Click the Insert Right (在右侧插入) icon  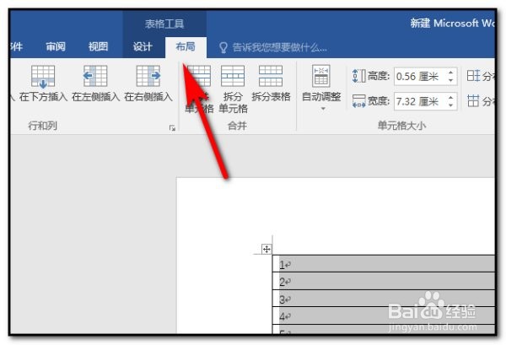148,76
